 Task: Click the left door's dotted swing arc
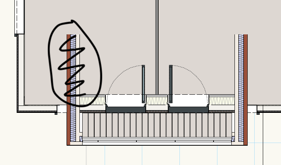116,75
